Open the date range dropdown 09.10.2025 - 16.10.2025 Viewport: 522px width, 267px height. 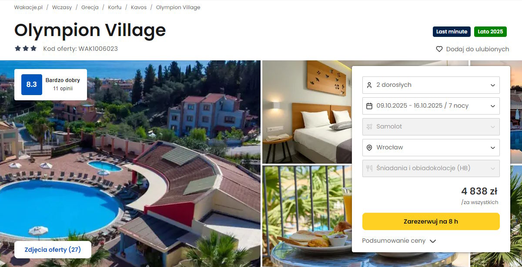[x=431, y=106]
